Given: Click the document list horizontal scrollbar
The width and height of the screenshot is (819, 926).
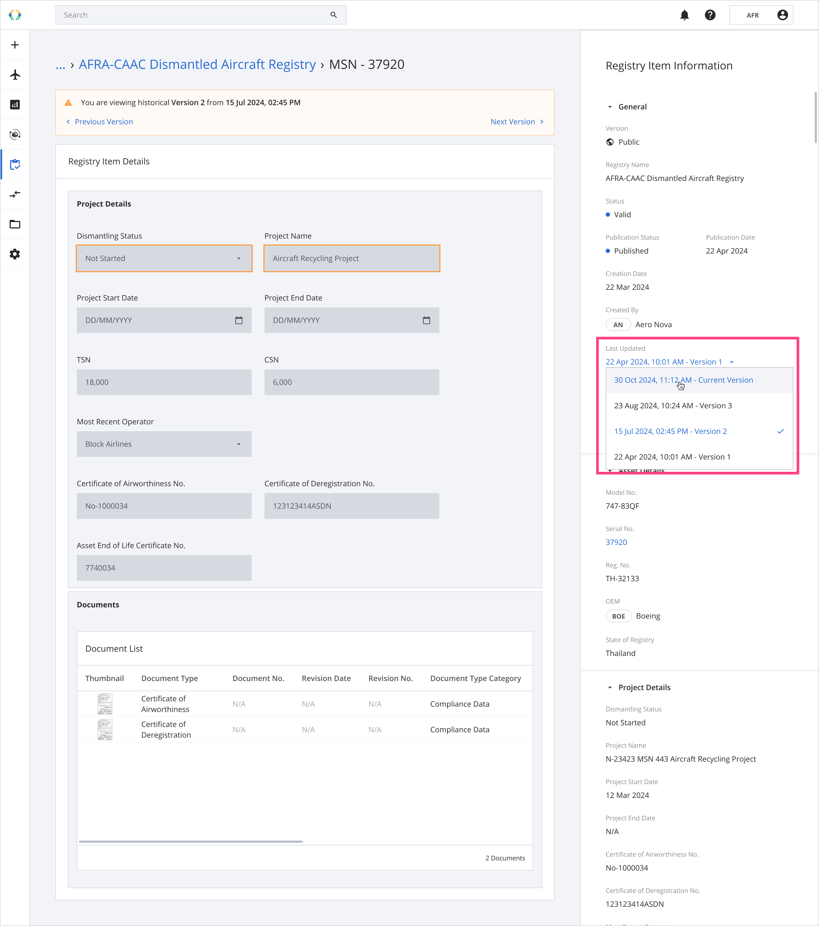Looking at the screenshot, I should pos(191,842).
